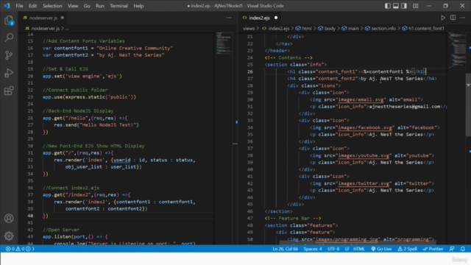
Task: Toggle the bottom panel layout icon
Action: (x=396, y=6)
